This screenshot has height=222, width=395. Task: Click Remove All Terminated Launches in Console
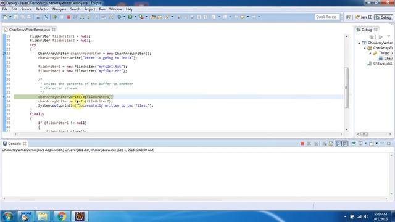tap(316, 144)
